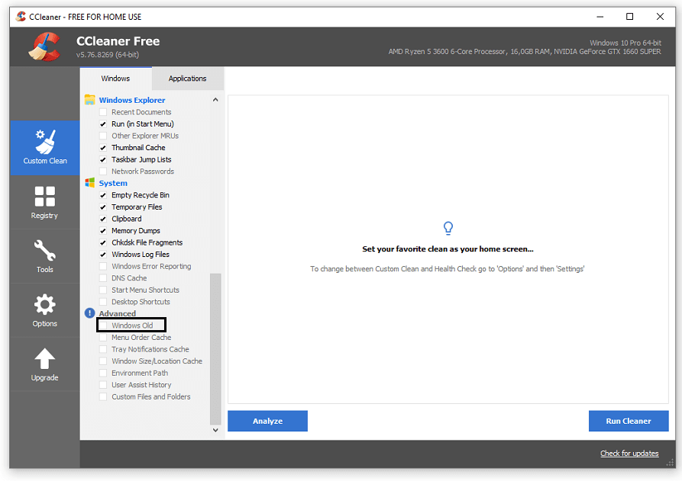Select the Windows Explorer category heading
Viewport: 682px width, 481px height.
tap(132, 100)
